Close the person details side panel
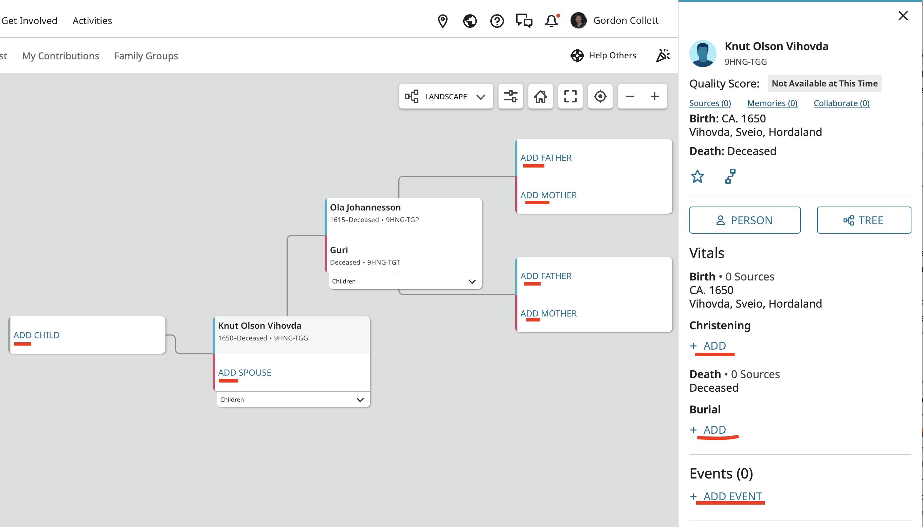923x527 pixels. pyautogui.click(x=903, y=16)
